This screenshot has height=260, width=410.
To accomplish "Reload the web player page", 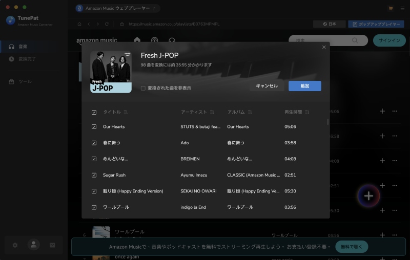I will (107, 24).
